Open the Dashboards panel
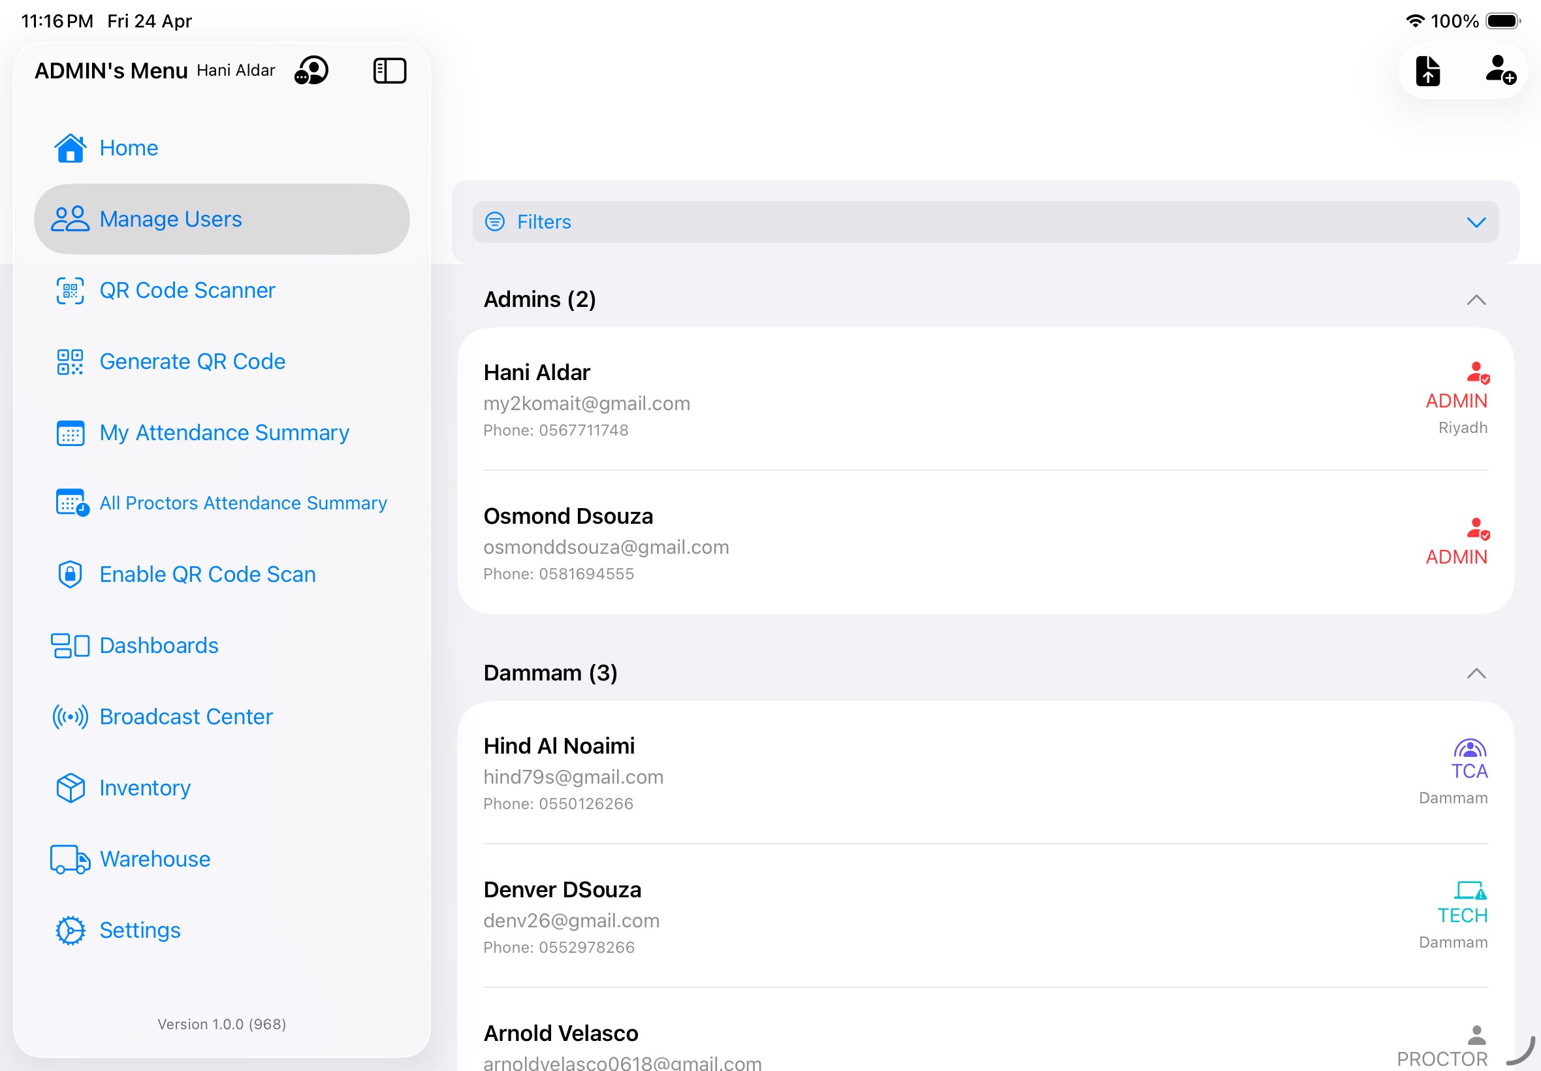Image resolution: width=1541 pixels, height=1071 pixels. pos(158,645)
